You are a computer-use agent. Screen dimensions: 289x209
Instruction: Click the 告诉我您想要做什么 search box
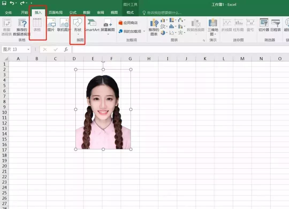pos(164,13)
